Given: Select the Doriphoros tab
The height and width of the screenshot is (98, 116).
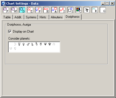Looking at the screenshot, I should coord(73,17).
